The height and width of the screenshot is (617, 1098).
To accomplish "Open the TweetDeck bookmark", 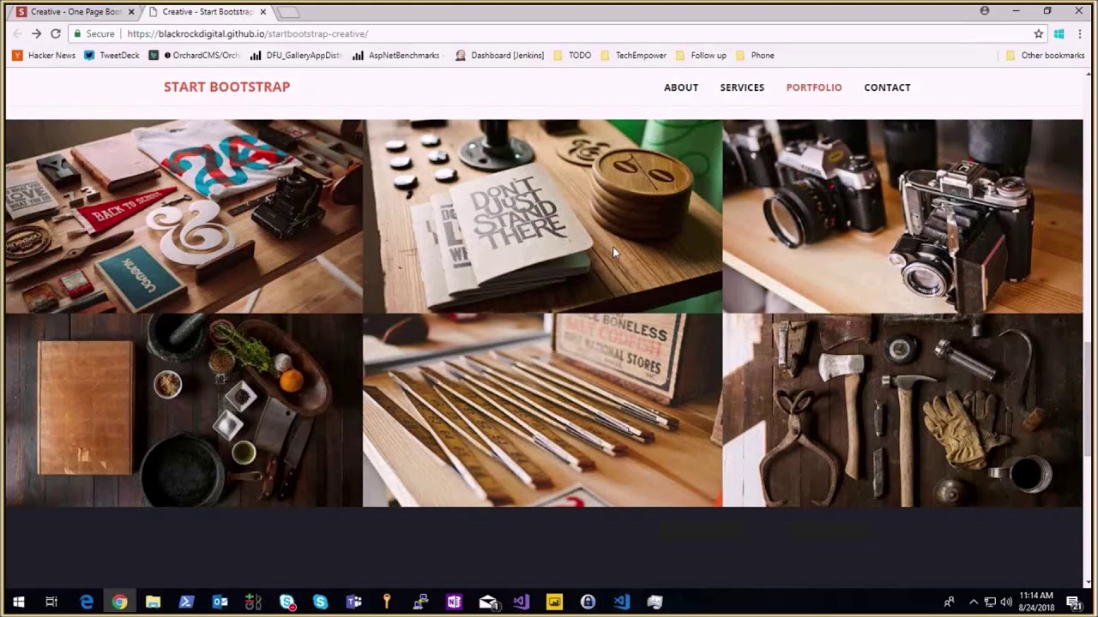I will point(112,55).
